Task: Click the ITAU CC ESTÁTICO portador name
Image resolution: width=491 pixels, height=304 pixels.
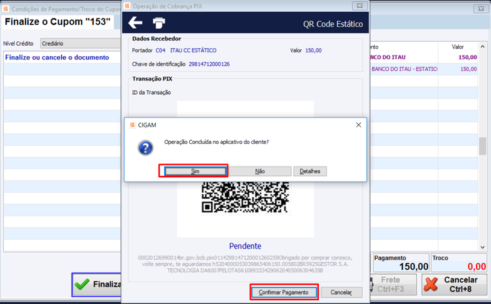Action: click(193, 50)
